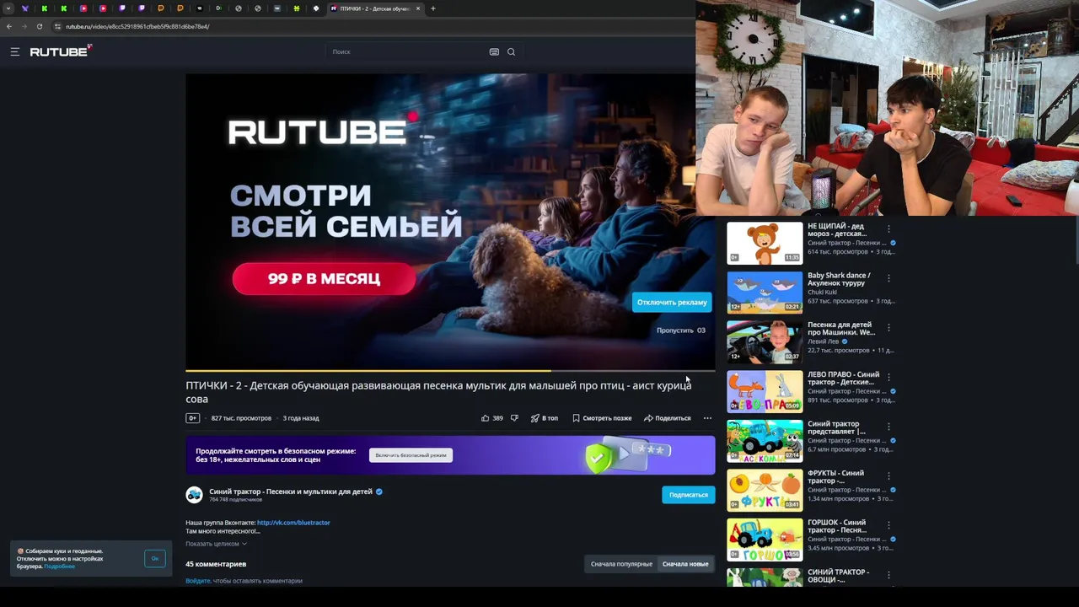The height and width of the screenshot is (607, 1079).
Task: Go forward in browser history
Action: pyautogui.click(x=24, y=26)
